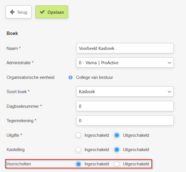Go back with the Terug button
This screenshot has height=172, width=186.
(19, 12)
